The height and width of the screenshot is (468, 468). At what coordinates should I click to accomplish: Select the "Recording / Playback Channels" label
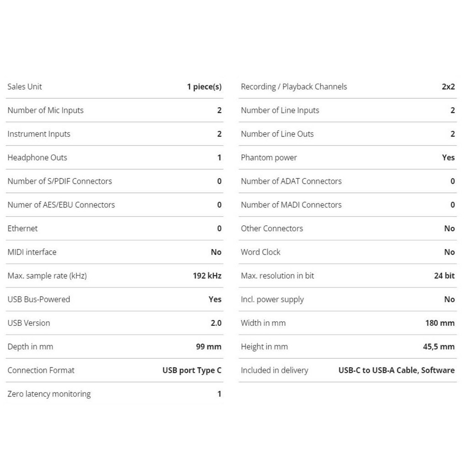[294, 87]
